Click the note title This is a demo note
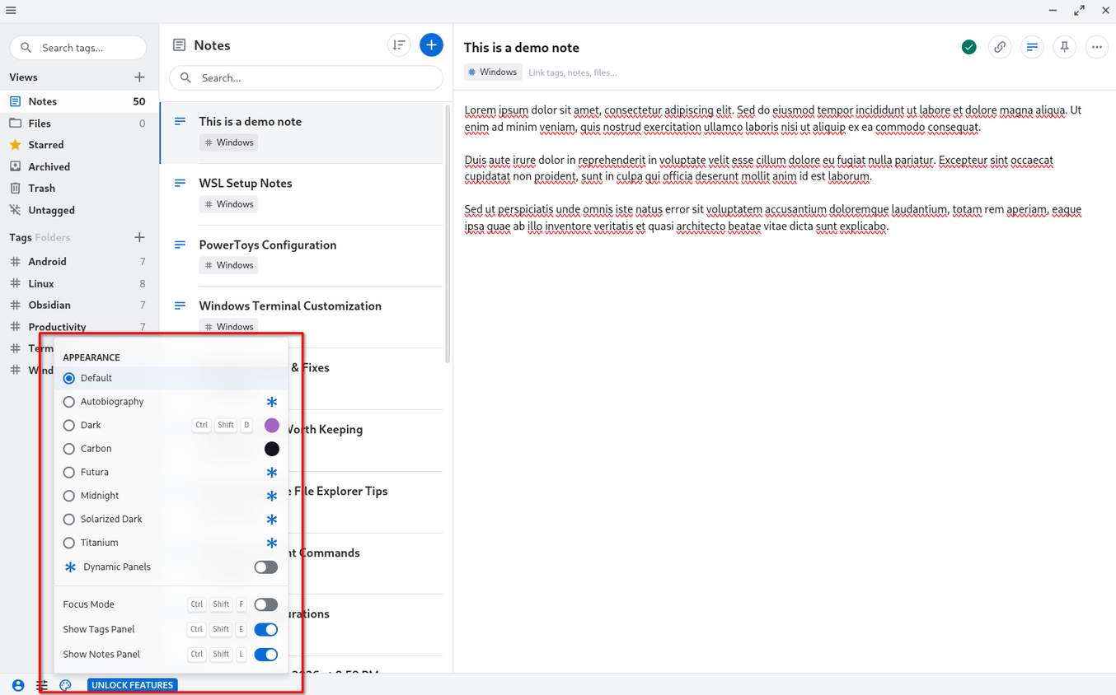The height and width of the screenshot is (695, 1116). tap(522, 48)
